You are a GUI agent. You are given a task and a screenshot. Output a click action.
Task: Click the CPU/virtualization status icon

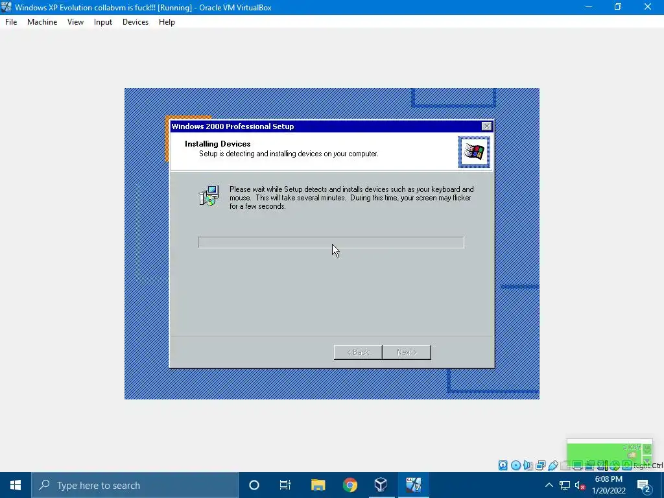coord(602,466)
